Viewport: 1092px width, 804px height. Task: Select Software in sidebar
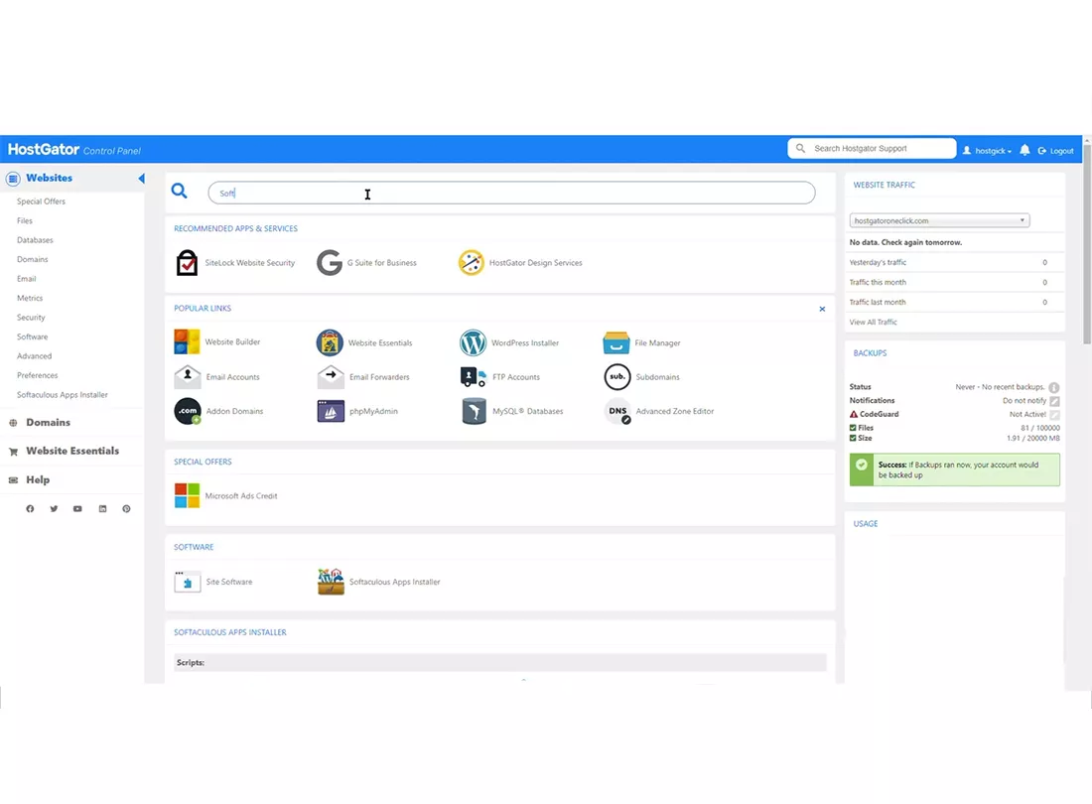point(32,336)
